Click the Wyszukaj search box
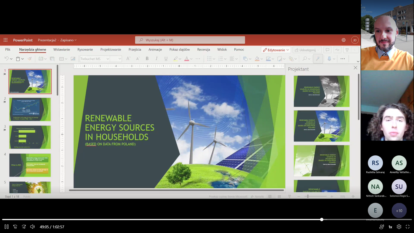Screen dimensions: 414x233 pyautogui.click(x=190, y=40)
